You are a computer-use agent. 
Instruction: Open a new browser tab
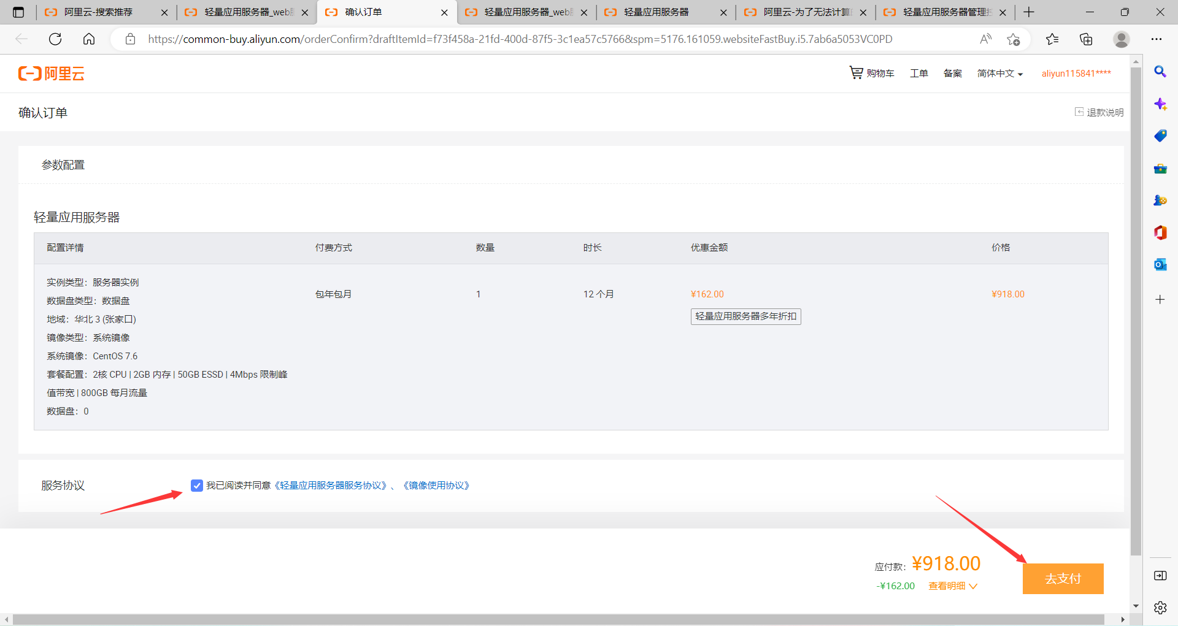[x=1029, y=12]
